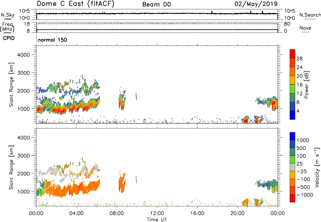The width and height of the screenshot is (321, 222).
Task: Click the '3000' tick in velocity panel
Action: (23, 155)
